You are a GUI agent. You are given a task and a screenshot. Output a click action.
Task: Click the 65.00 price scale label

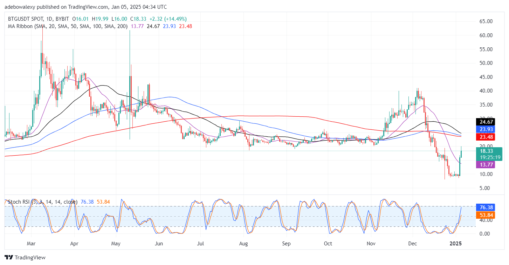click(x=486, y=21)
